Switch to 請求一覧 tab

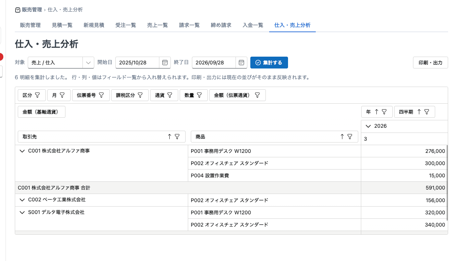(x=189, y=25)
